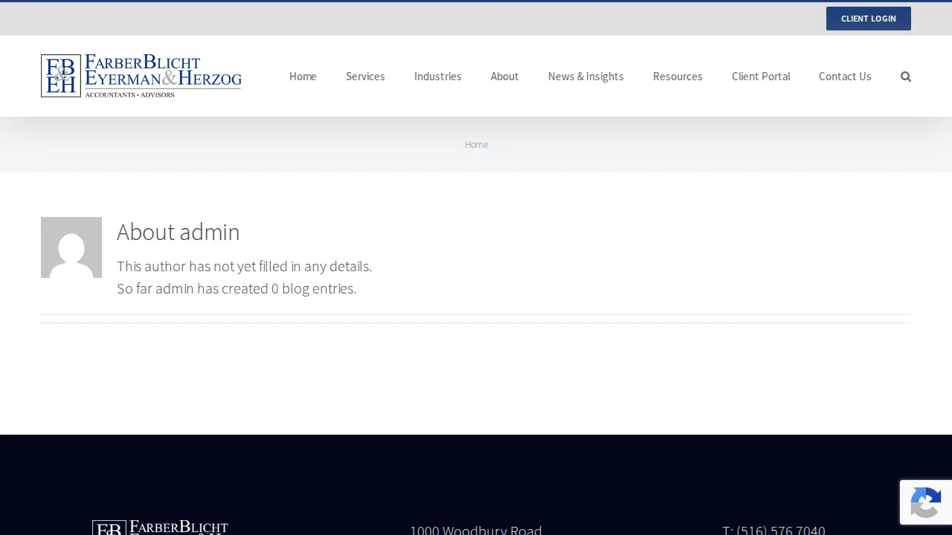Open the Resources menu
Screen dimensions: 952x535
pyautogui.click(x=678, y=77)
